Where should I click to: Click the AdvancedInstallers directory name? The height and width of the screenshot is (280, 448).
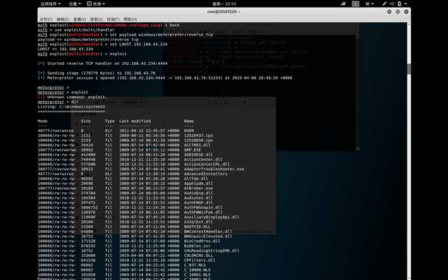[x=206, y=174]
